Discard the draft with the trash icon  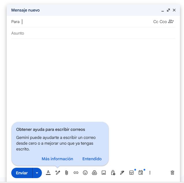point(172,173)
